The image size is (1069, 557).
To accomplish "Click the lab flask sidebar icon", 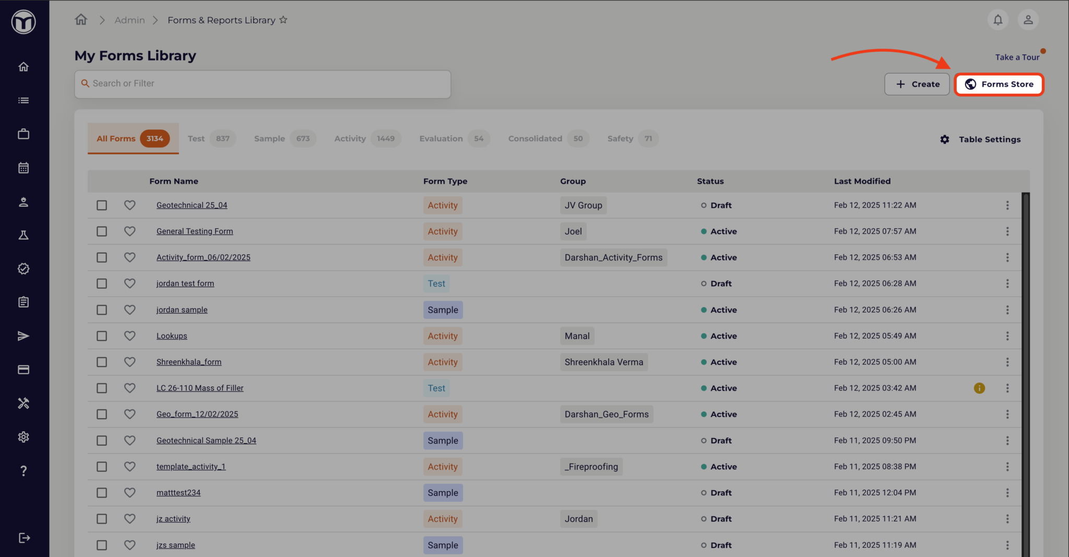I will tap(23, 235).
